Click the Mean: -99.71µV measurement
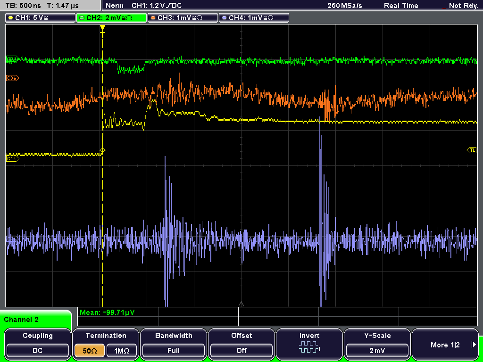Image resolution: width=483 pixels, height=362 pixels. pos(107,313)
